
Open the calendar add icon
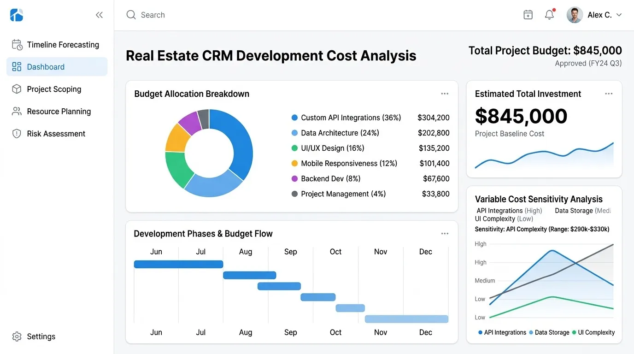[x=528, y=15]
